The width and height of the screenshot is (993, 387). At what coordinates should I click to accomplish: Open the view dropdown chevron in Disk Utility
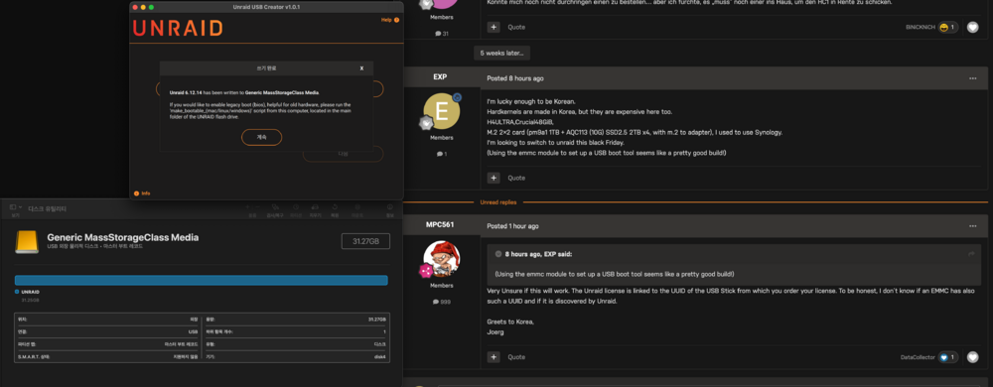pyautogui.click(x=20, y=206)
